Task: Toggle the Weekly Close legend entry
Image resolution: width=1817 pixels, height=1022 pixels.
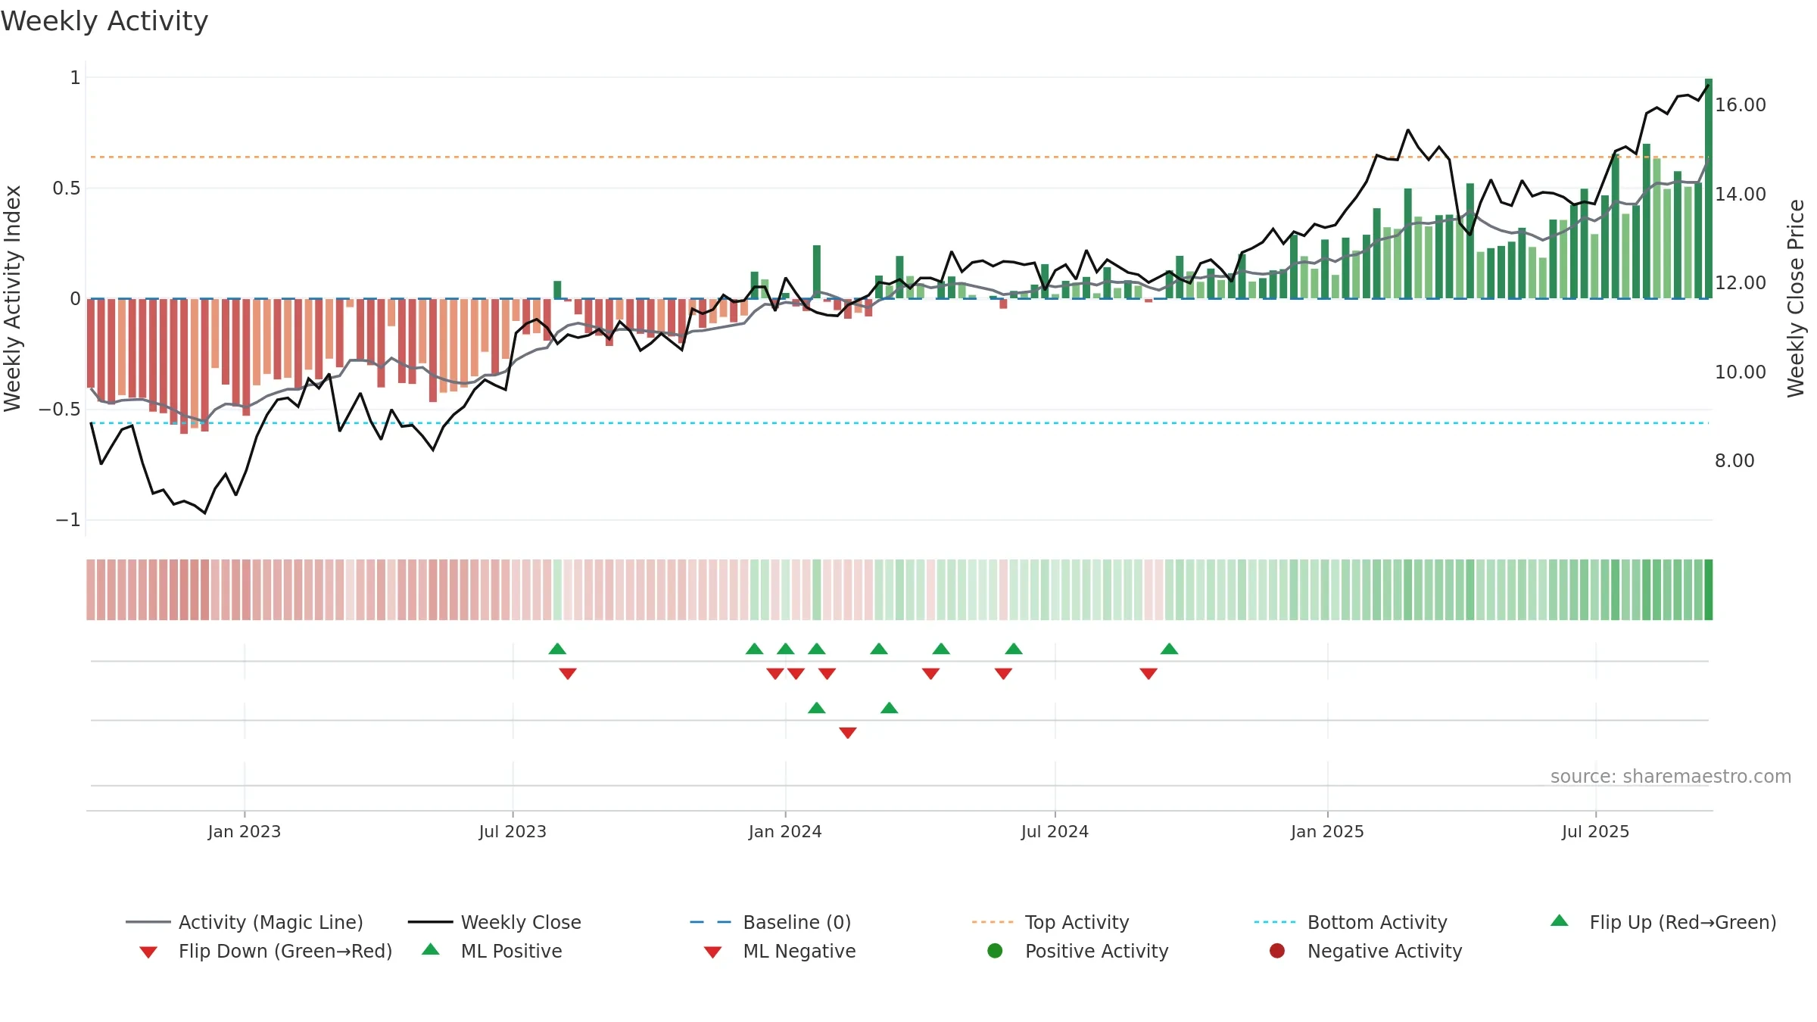Action: coord(494,922)
